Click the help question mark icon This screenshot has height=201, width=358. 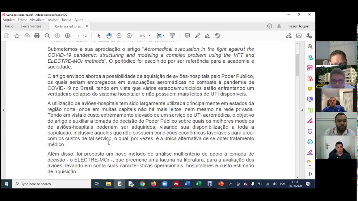tap(270, 26)
